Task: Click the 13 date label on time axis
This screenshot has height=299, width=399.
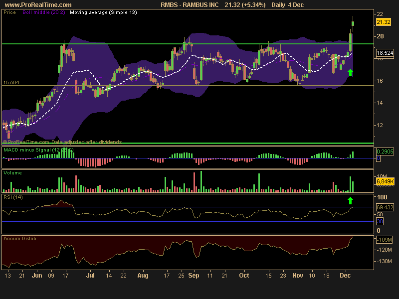Action: (7, 276)
